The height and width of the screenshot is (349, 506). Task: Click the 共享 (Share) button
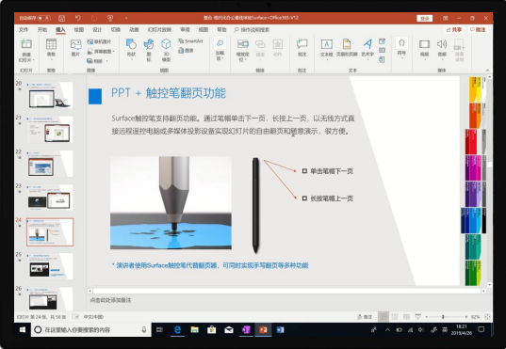pyautogui.click(x=454, y=30)
